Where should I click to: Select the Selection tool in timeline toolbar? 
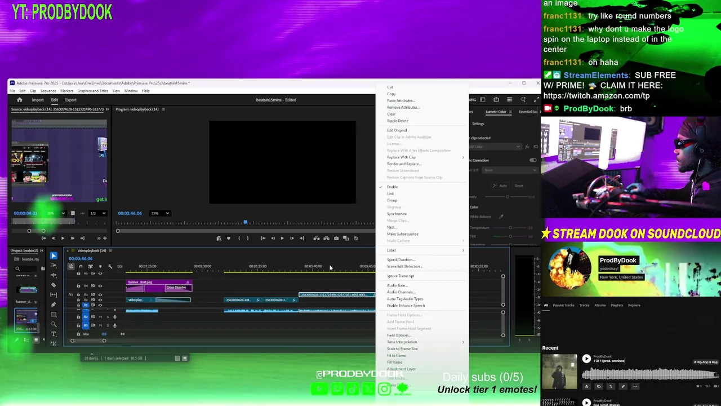[54, 255]
